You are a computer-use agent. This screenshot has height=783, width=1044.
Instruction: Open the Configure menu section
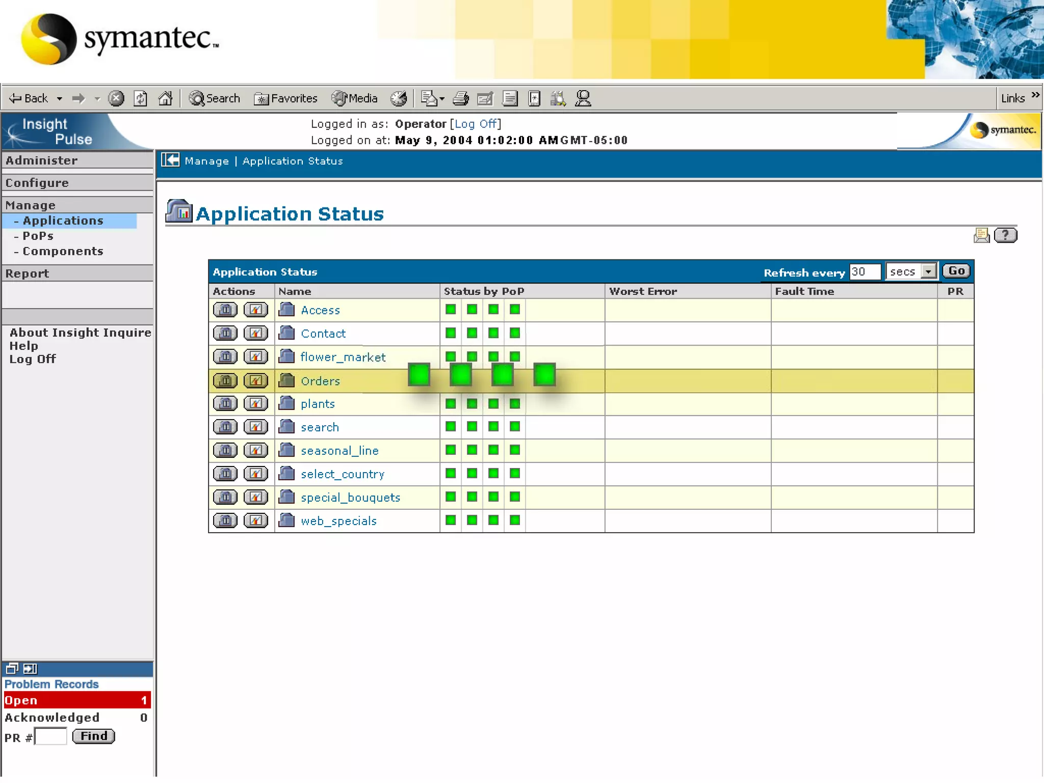click(x=37, y=182)
